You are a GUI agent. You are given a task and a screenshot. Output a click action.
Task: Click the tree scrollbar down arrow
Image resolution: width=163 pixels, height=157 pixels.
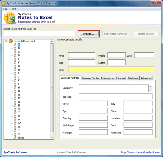(x=52, y=137)
